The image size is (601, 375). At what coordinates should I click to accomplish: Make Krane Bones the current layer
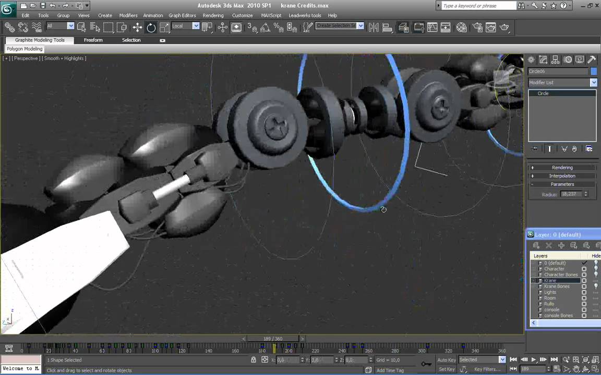[x=584, y=286]
